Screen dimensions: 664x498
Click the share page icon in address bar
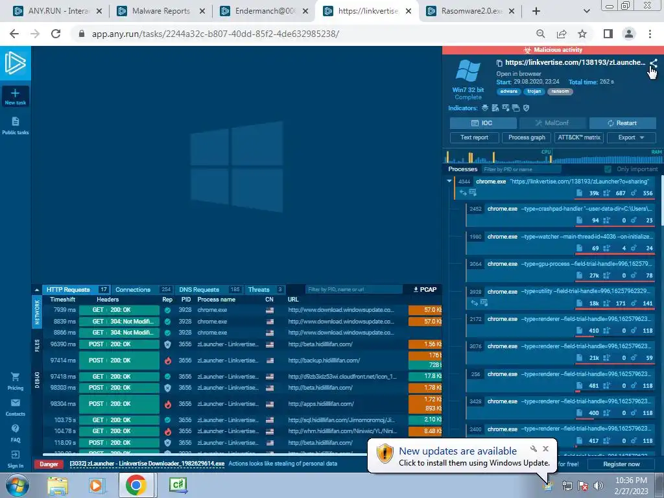562,34
